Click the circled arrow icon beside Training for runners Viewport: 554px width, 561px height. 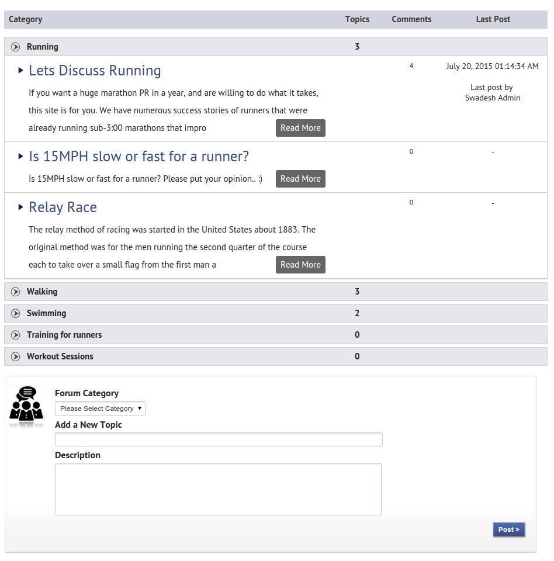(16, 335)
